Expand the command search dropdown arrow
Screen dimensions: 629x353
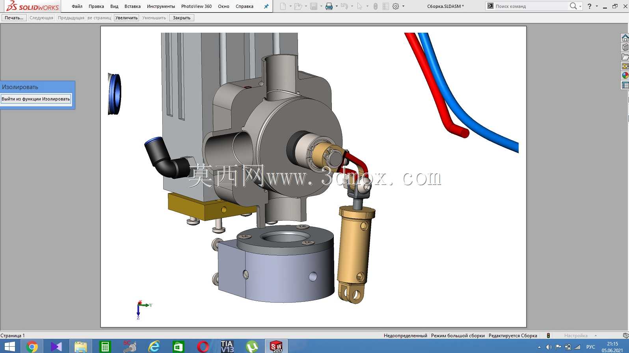(580, 6)
